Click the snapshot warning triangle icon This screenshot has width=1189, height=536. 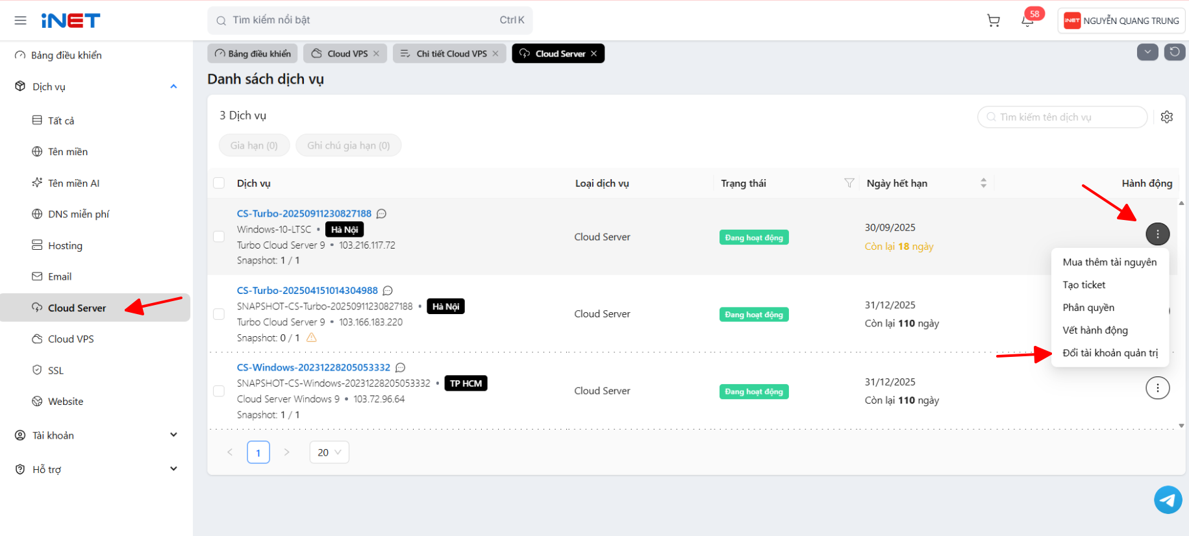[312, 337]
